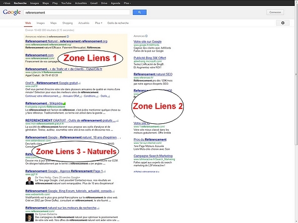
Task: Open Images in the top black bar
Action: tap(34, 3)
